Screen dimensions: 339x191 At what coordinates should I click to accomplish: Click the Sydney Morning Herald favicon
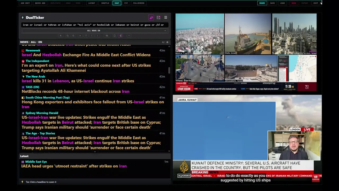pyautogui.click(x=23, y=113)
